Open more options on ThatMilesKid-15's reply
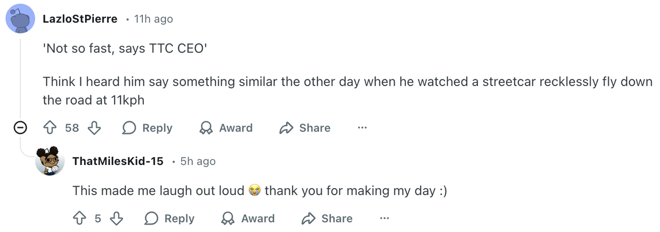Viewport: 660px width, 232px height. (x=384, y=219)
